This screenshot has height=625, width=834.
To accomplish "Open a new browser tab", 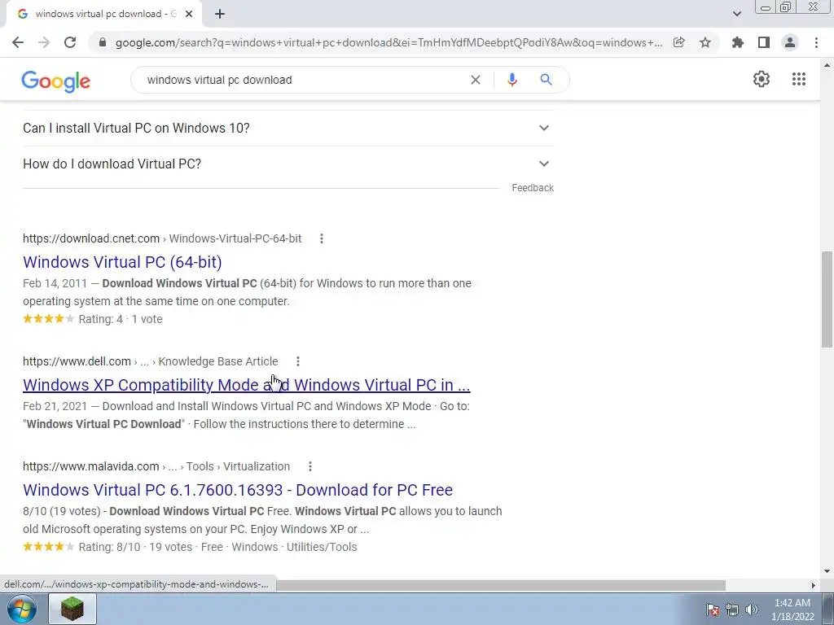I will click(x=220, y=15).
